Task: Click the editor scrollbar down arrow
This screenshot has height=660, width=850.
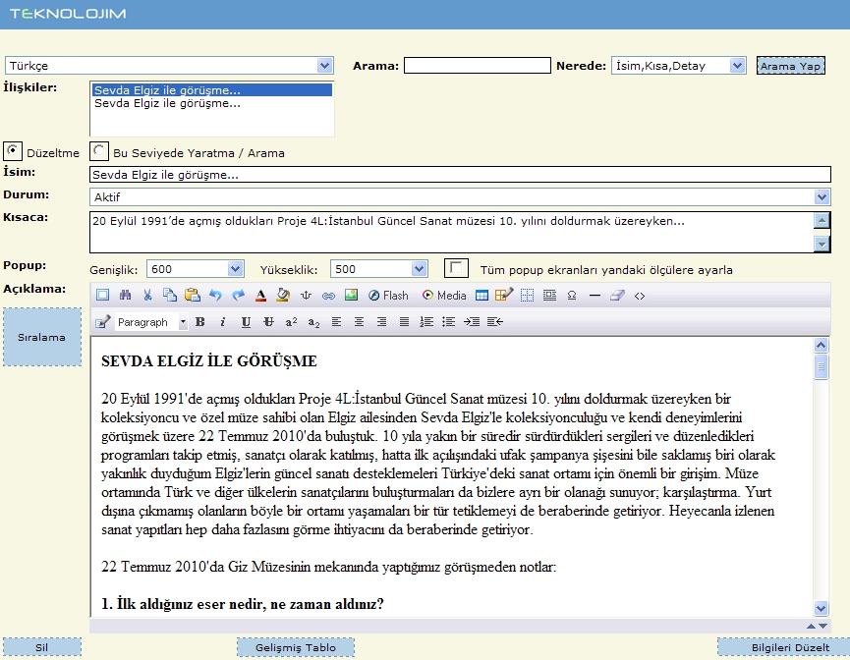Action: point(821,608)
